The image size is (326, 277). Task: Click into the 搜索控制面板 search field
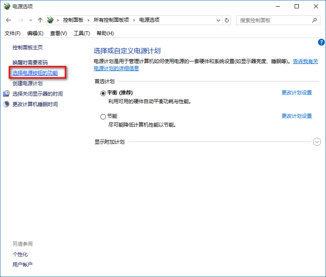274,20
